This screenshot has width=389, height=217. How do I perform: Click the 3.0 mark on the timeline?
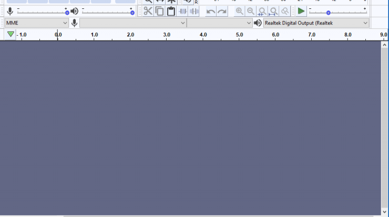[x=167, y=35]
